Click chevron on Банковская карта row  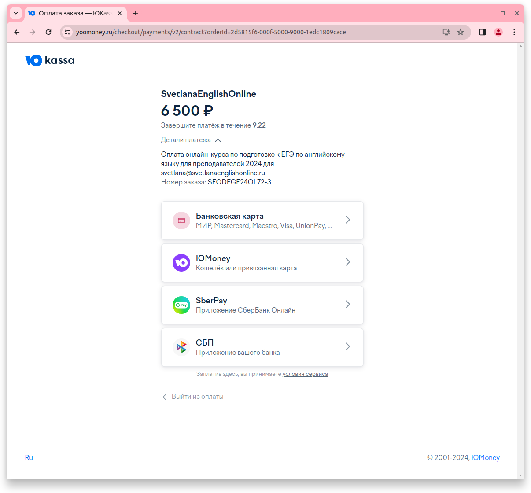point(348,220)
